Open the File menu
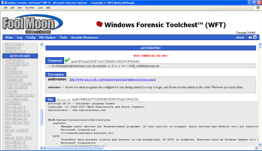Viewport: 262px width, 151px height. click(x=5, y=8)
